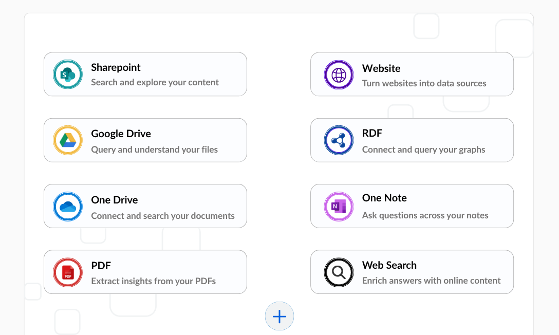Select the Website title text
559x335 pixels.
point(381,68)
